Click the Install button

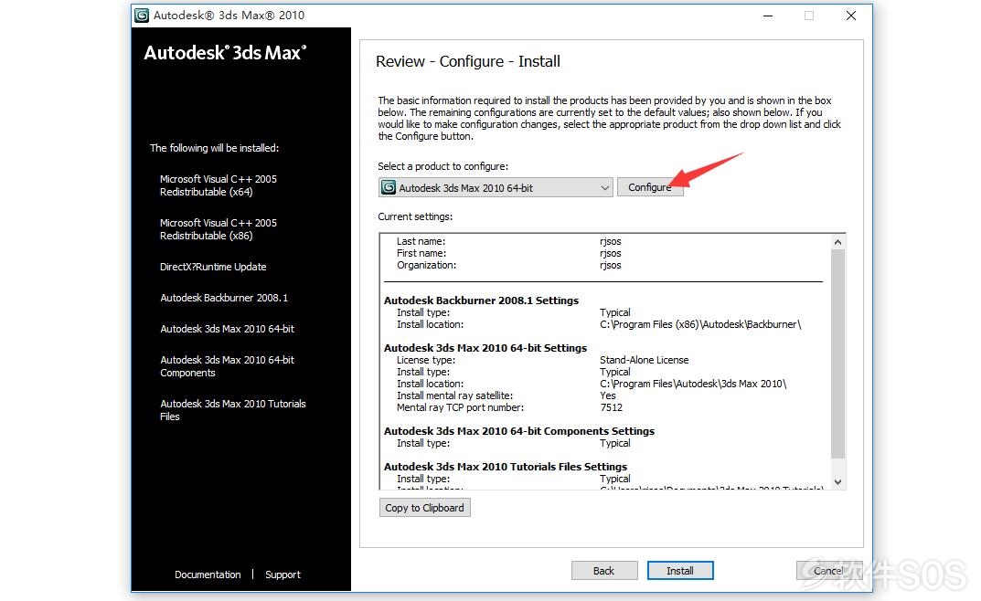[x=680, y=570]
